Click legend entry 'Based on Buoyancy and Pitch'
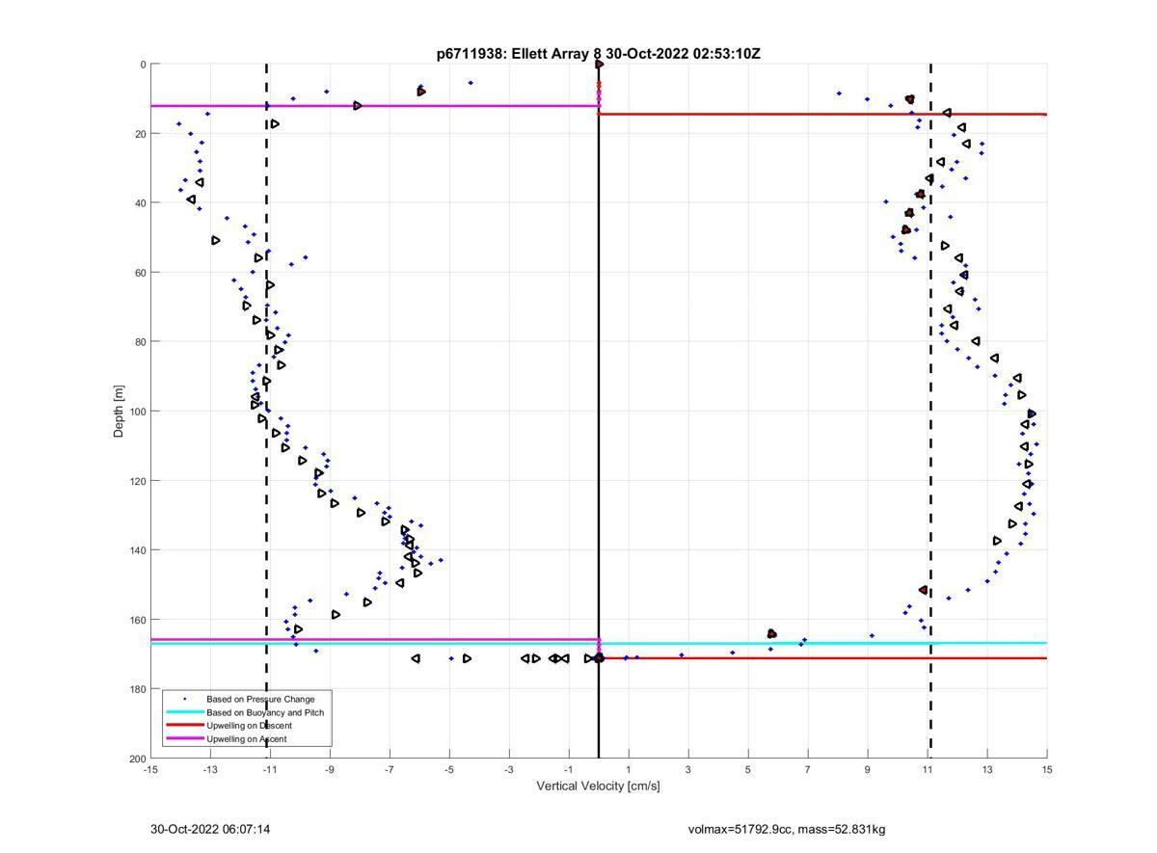This screenshot has height=853, width=1157. tap(265, 712)
